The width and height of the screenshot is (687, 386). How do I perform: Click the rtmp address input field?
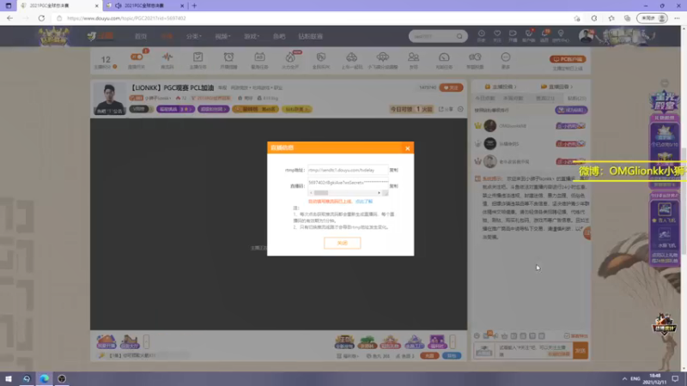(x=348, y=170)
